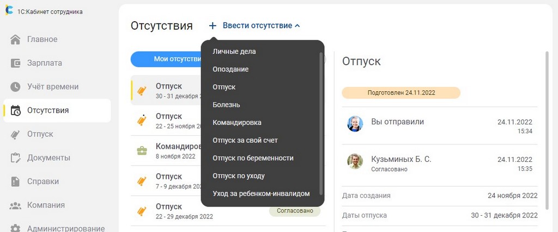Click the 1С:Кабинет сотрудника logo icon
The height and width of the screenshot is (232, 558).
[x=9, y=11]
